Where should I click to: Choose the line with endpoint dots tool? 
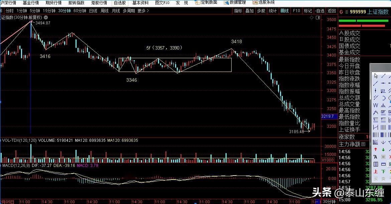click(383, 84)
